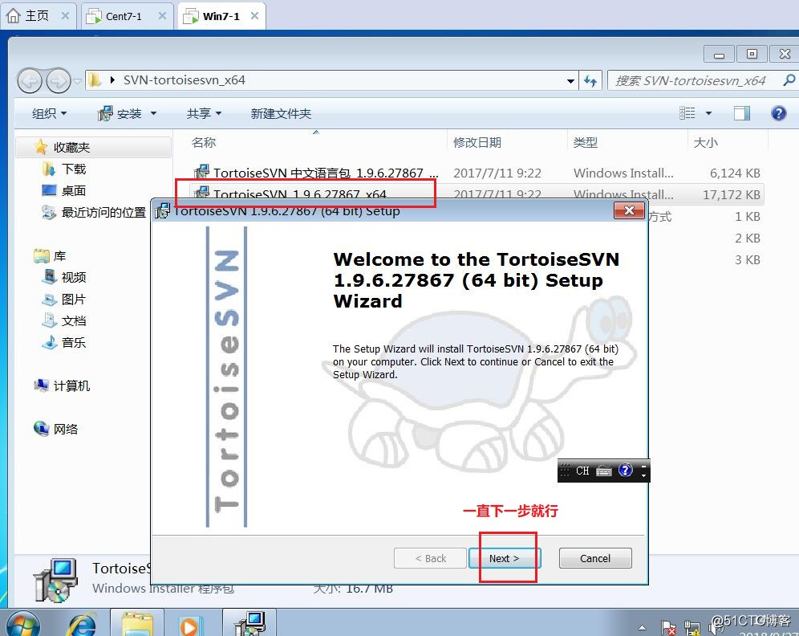Click the Action Center flag tray icon
799x636 pixels.
(668, 628)
